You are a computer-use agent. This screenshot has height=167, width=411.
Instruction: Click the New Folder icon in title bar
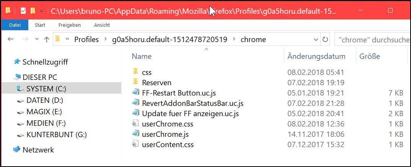(x=33, y=11)
